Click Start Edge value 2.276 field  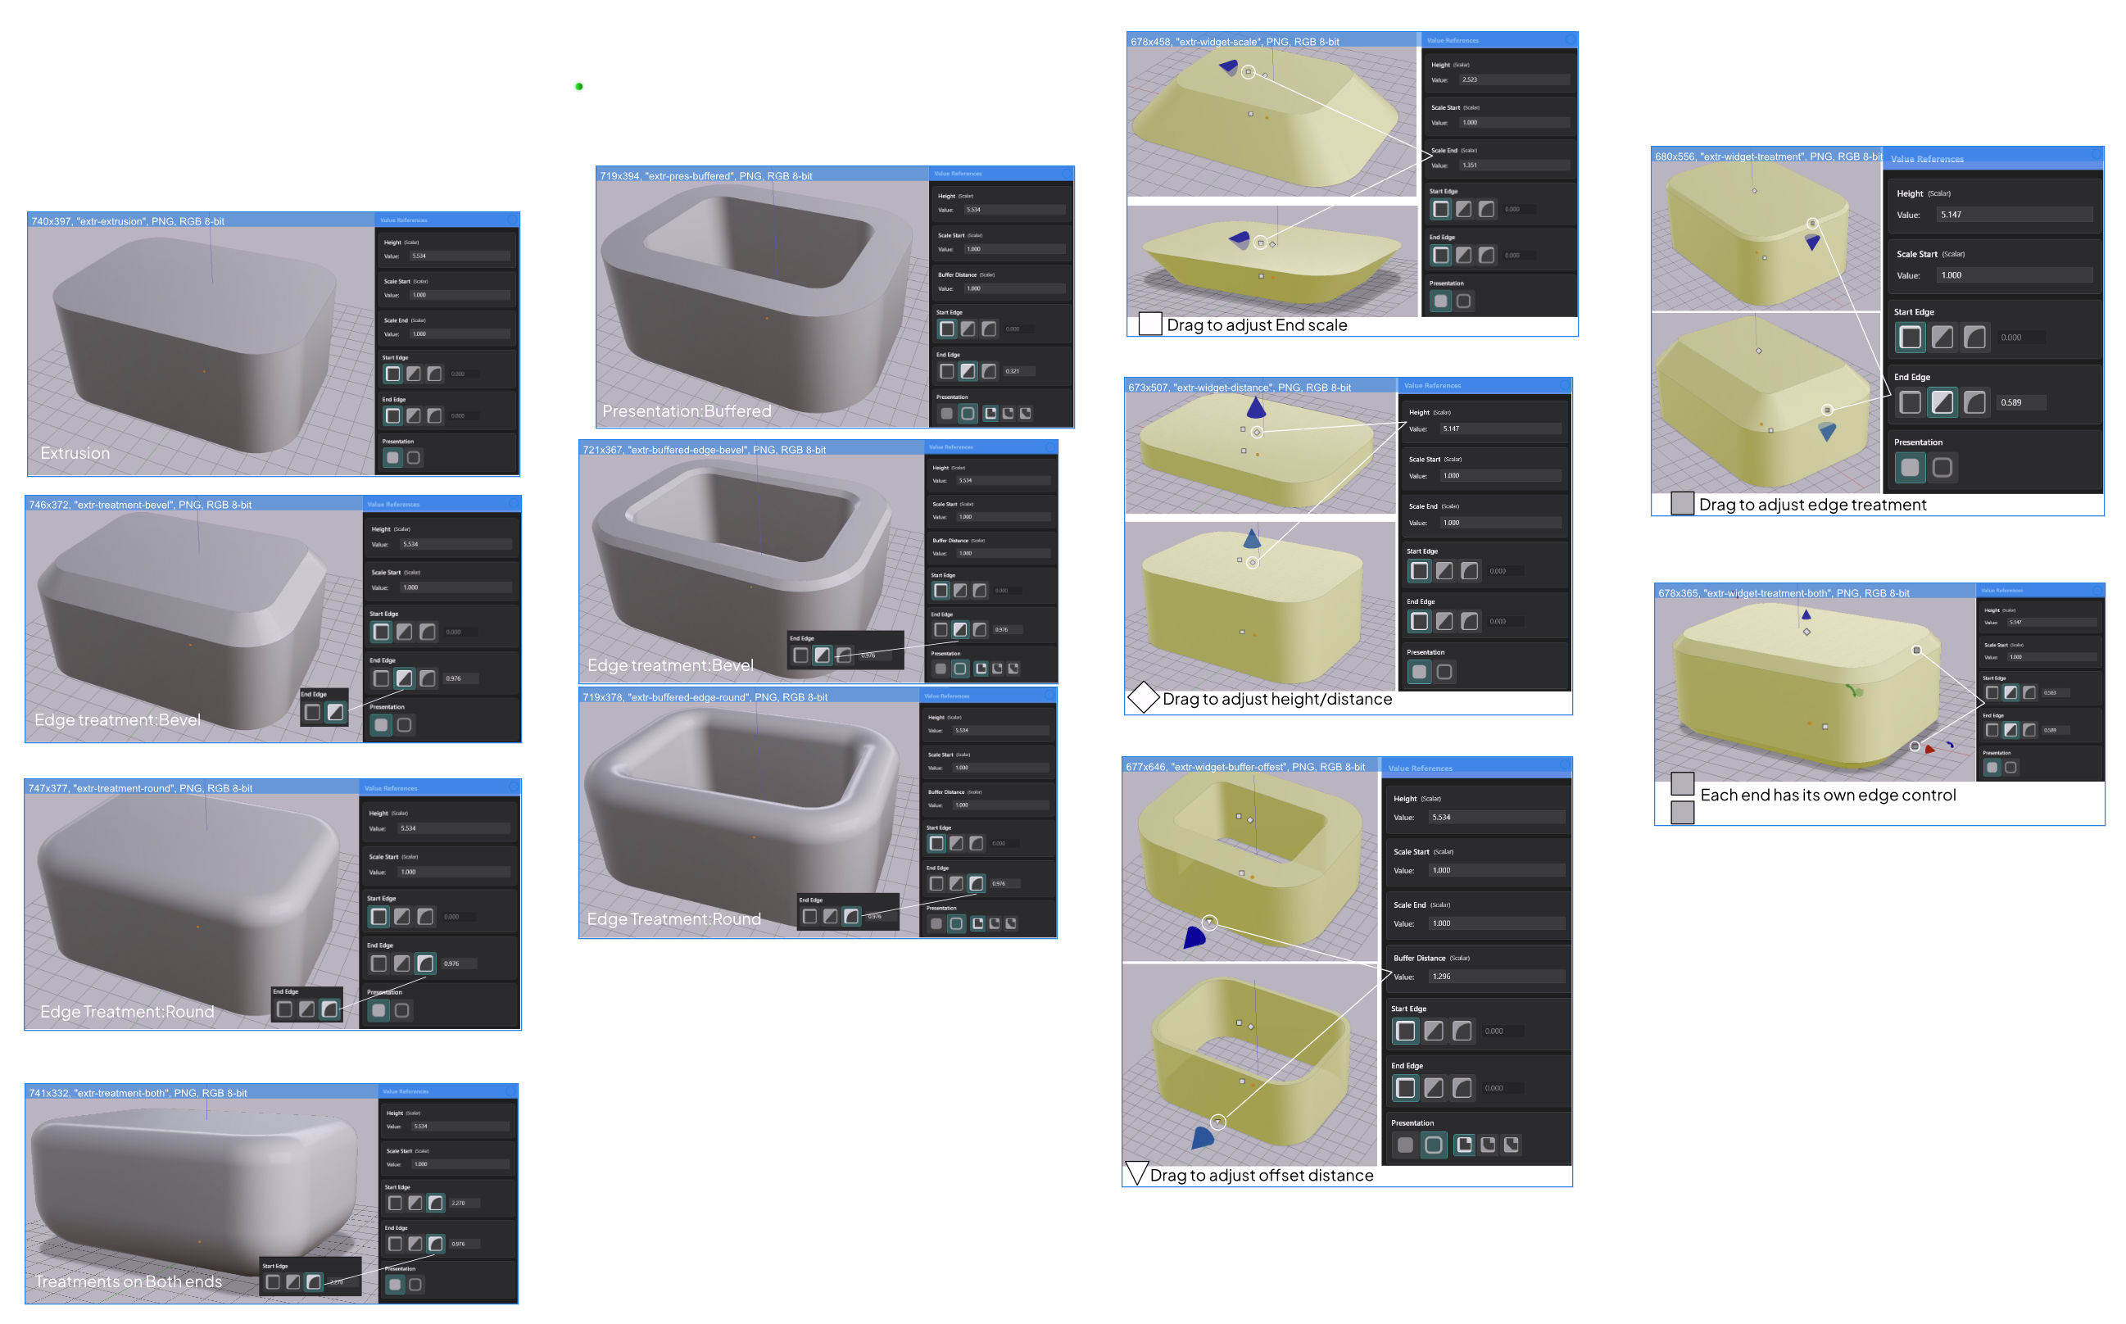click(465, 1204)
